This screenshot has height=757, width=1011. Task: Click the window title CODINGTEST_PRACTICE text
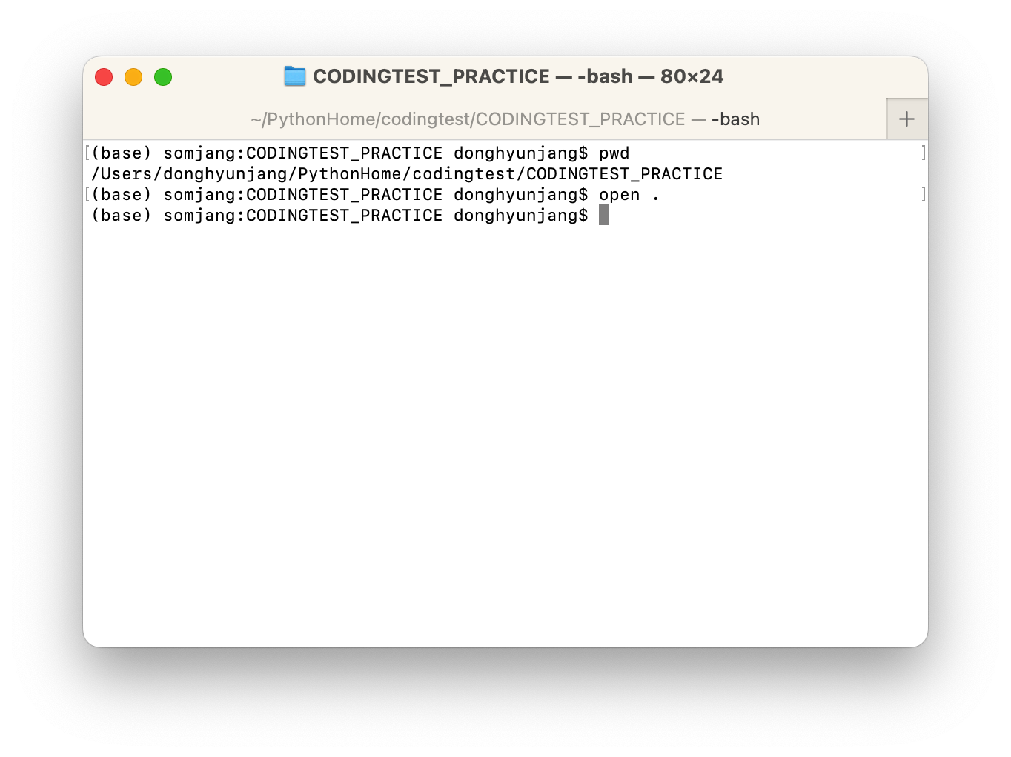[x=431, y=76]
